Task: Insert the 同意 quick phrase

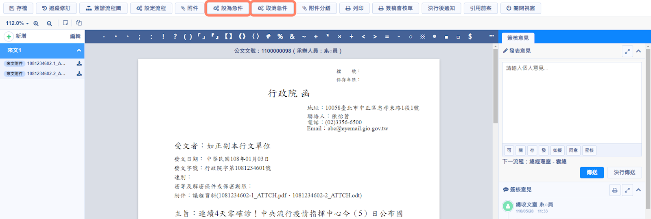Action: [573, 150]
